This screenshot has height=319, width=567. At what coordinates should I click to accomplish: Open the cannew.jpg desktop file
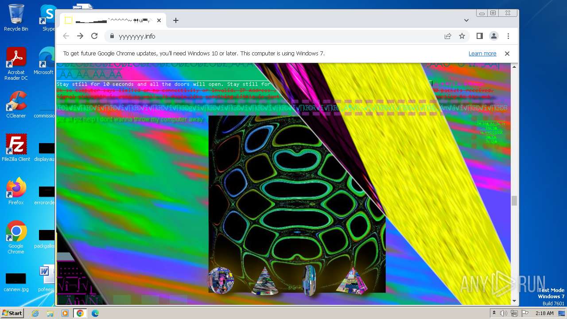point(16,283)
